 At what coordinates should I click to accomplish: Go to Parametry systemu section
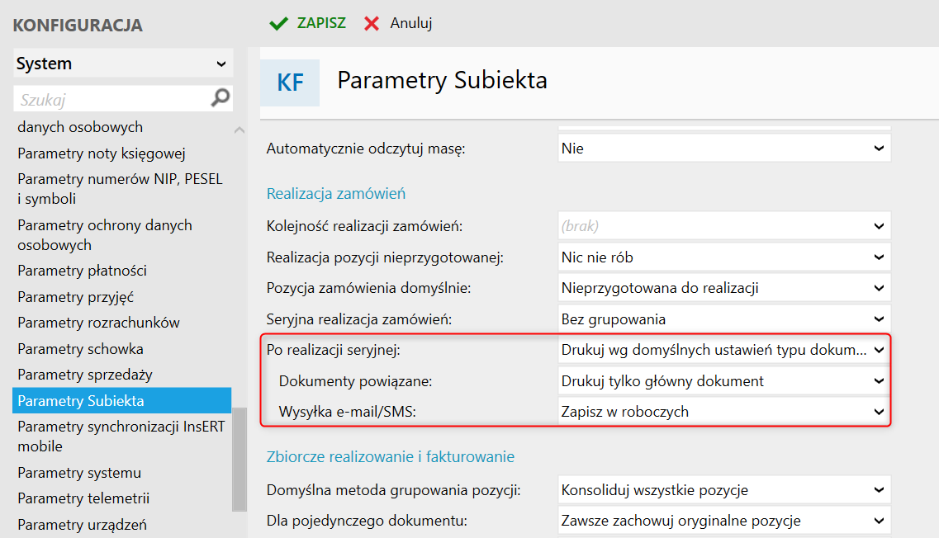[79, 473]
